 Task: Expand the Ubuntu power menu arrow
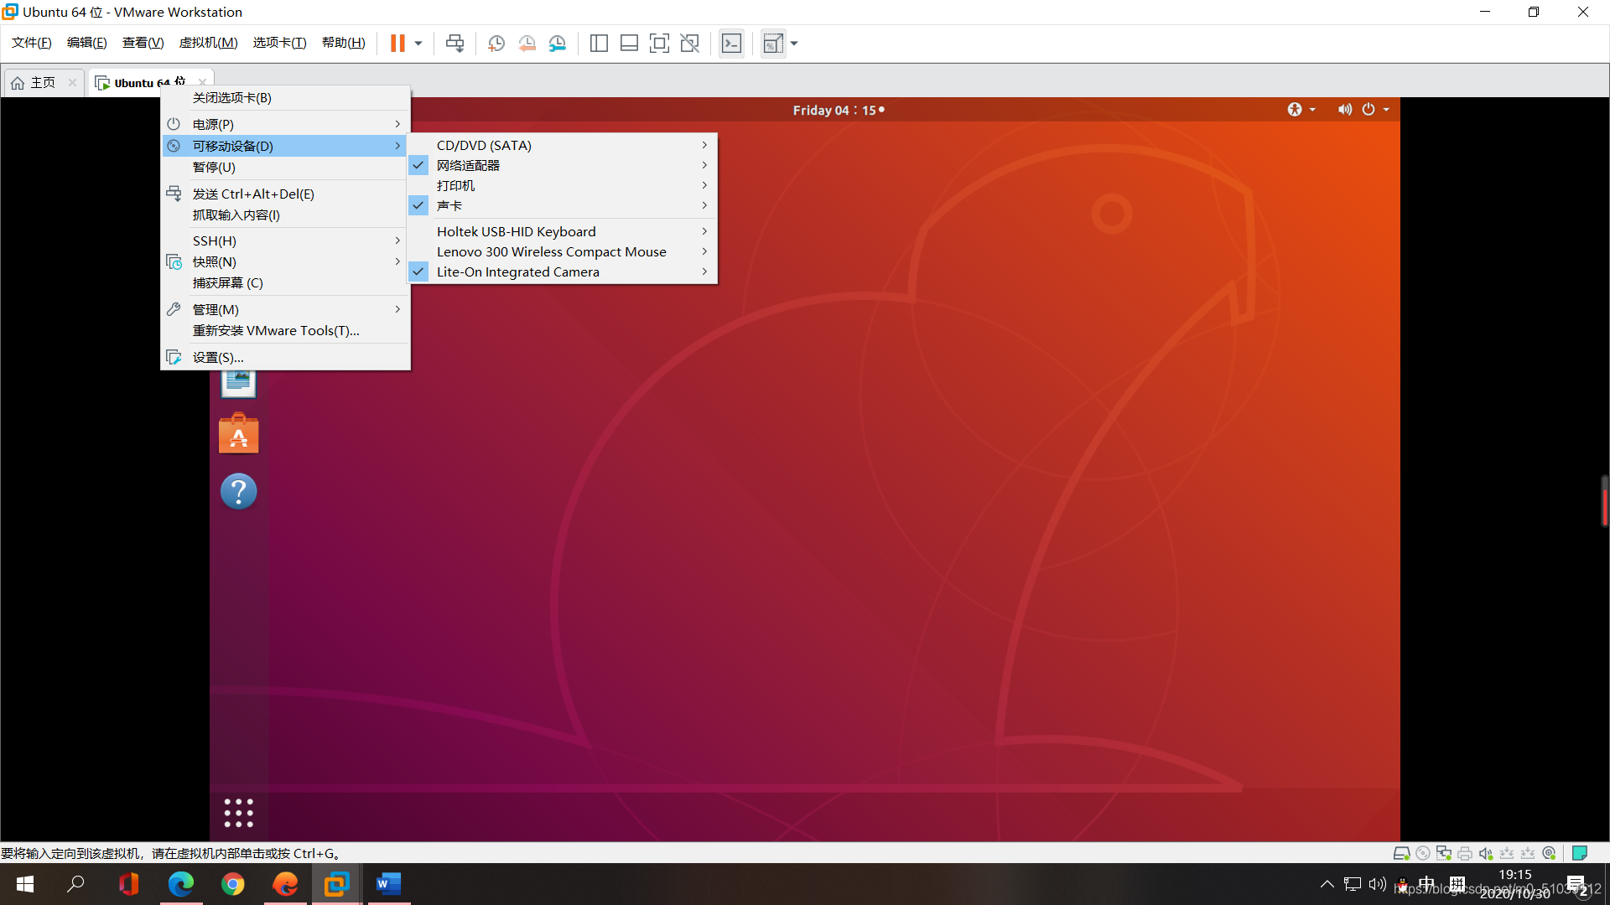pos(1386,110)
